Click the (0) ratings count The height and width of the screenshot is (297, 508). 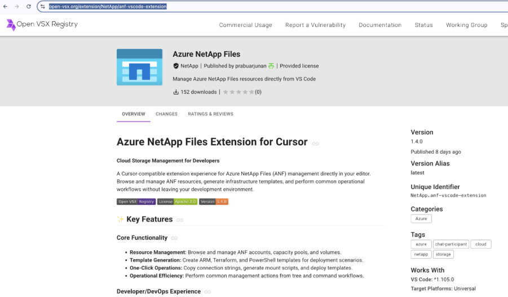click(258, 92)
